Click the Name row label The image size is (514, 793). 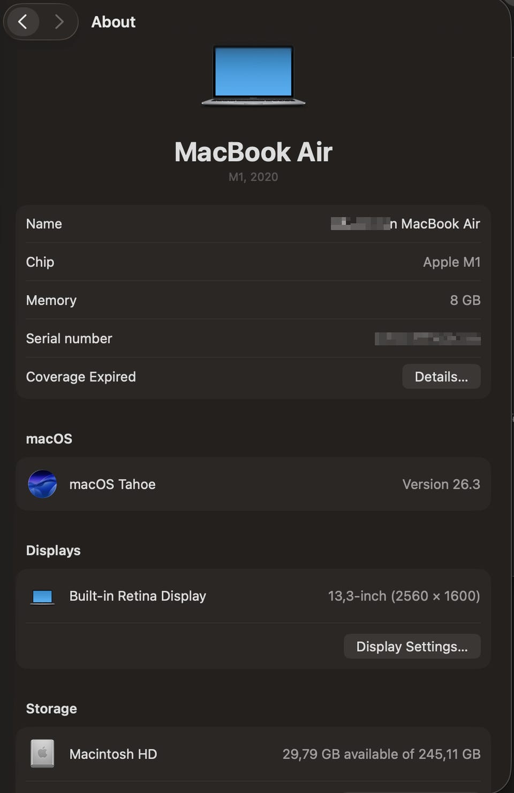(44, 224)
